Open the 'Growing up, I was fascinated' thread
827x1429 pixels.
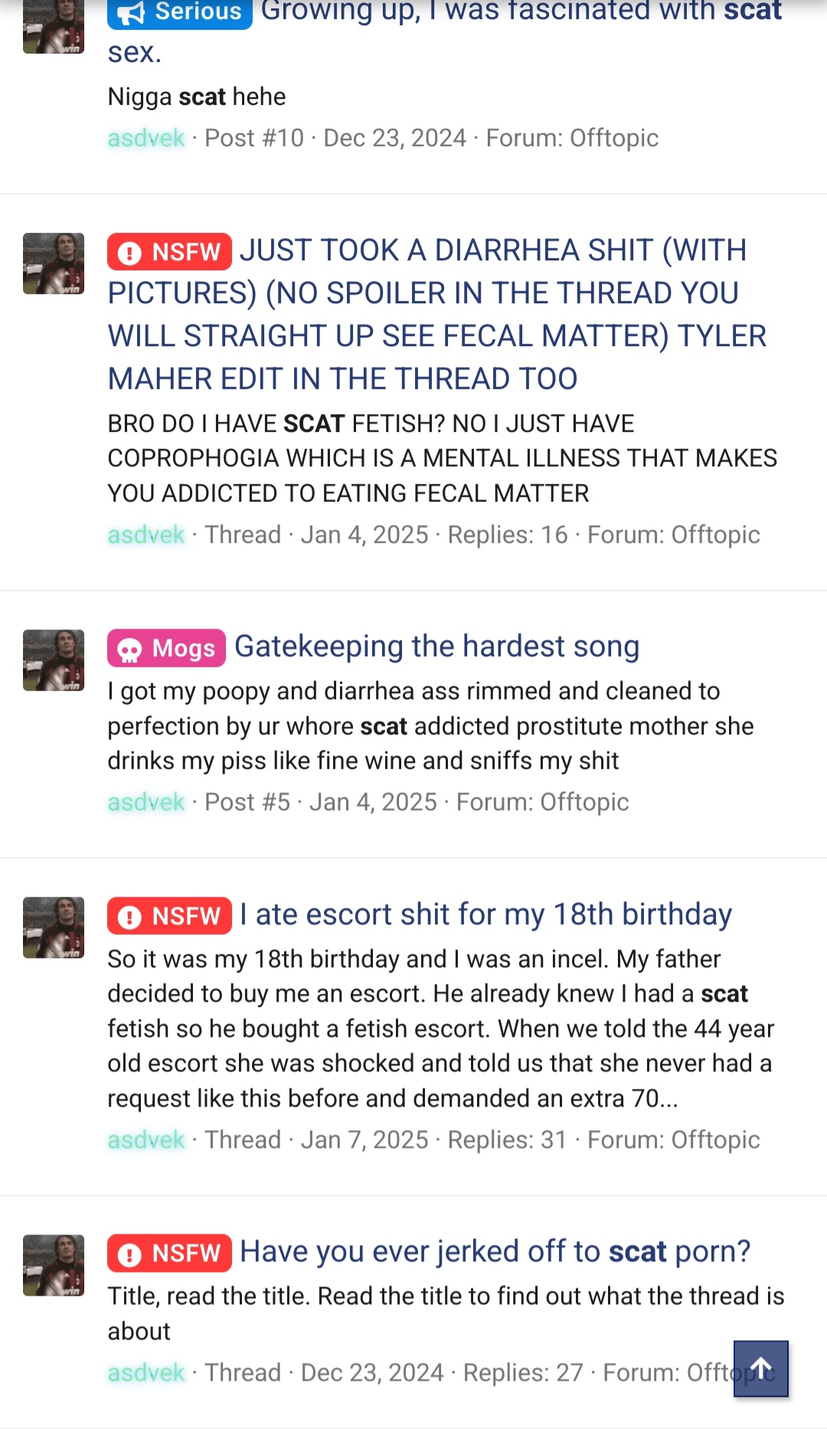[444, 31]
